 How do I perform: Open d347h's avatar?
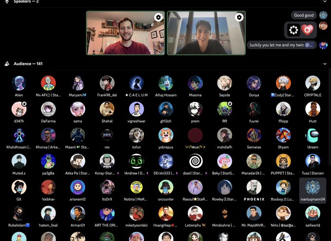coord(19,109)
